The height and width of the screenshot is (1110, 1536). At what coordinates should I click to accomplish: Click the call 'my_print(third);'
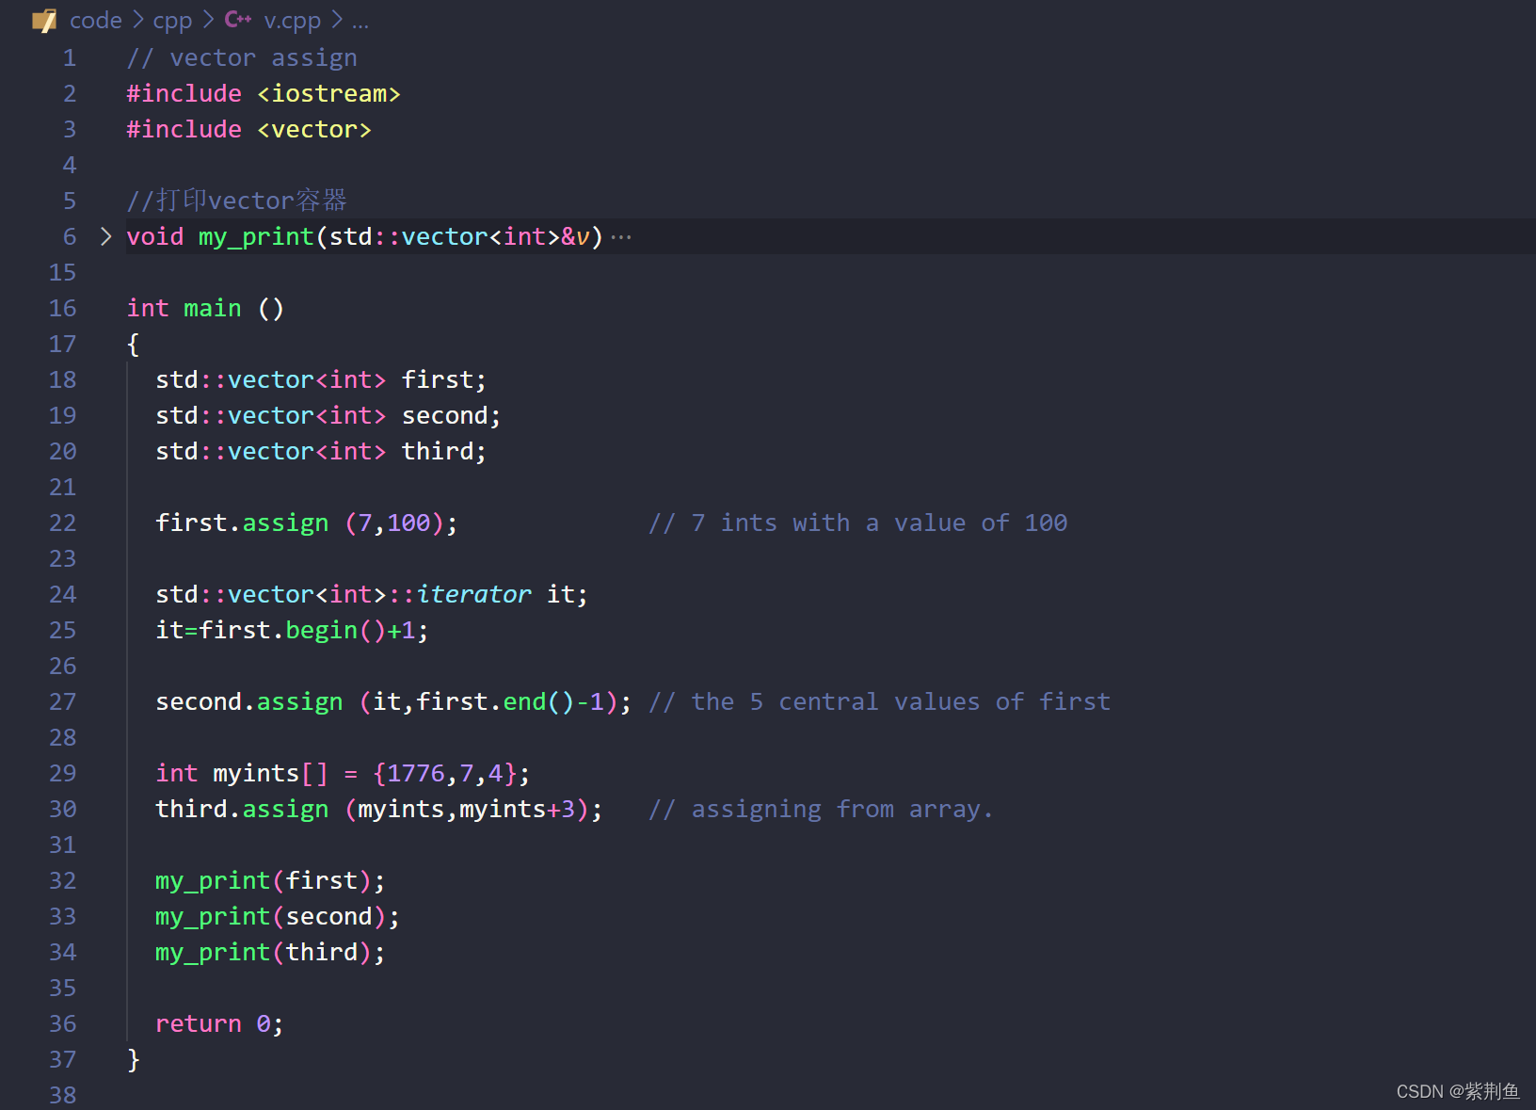pyautogui.click(x=271, y=952)
